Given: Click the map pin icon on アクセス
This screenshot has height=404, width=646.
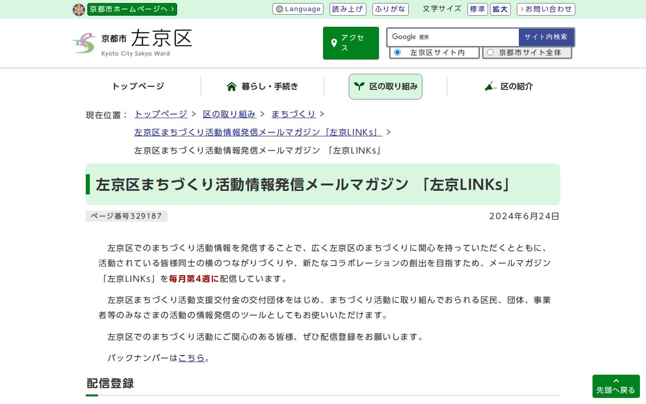Looking at the screenshot, I should point(334,43).
